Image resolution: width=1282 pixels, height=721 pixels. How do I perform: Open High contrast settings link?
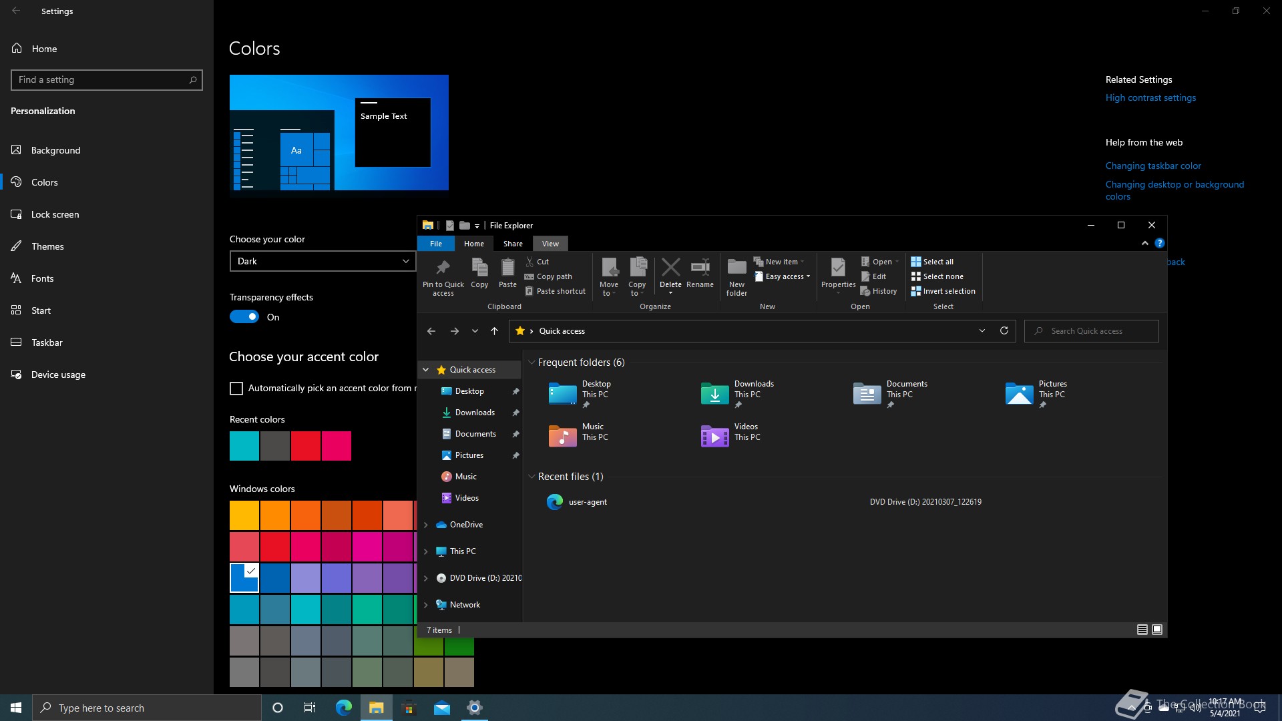point(1150,97)
